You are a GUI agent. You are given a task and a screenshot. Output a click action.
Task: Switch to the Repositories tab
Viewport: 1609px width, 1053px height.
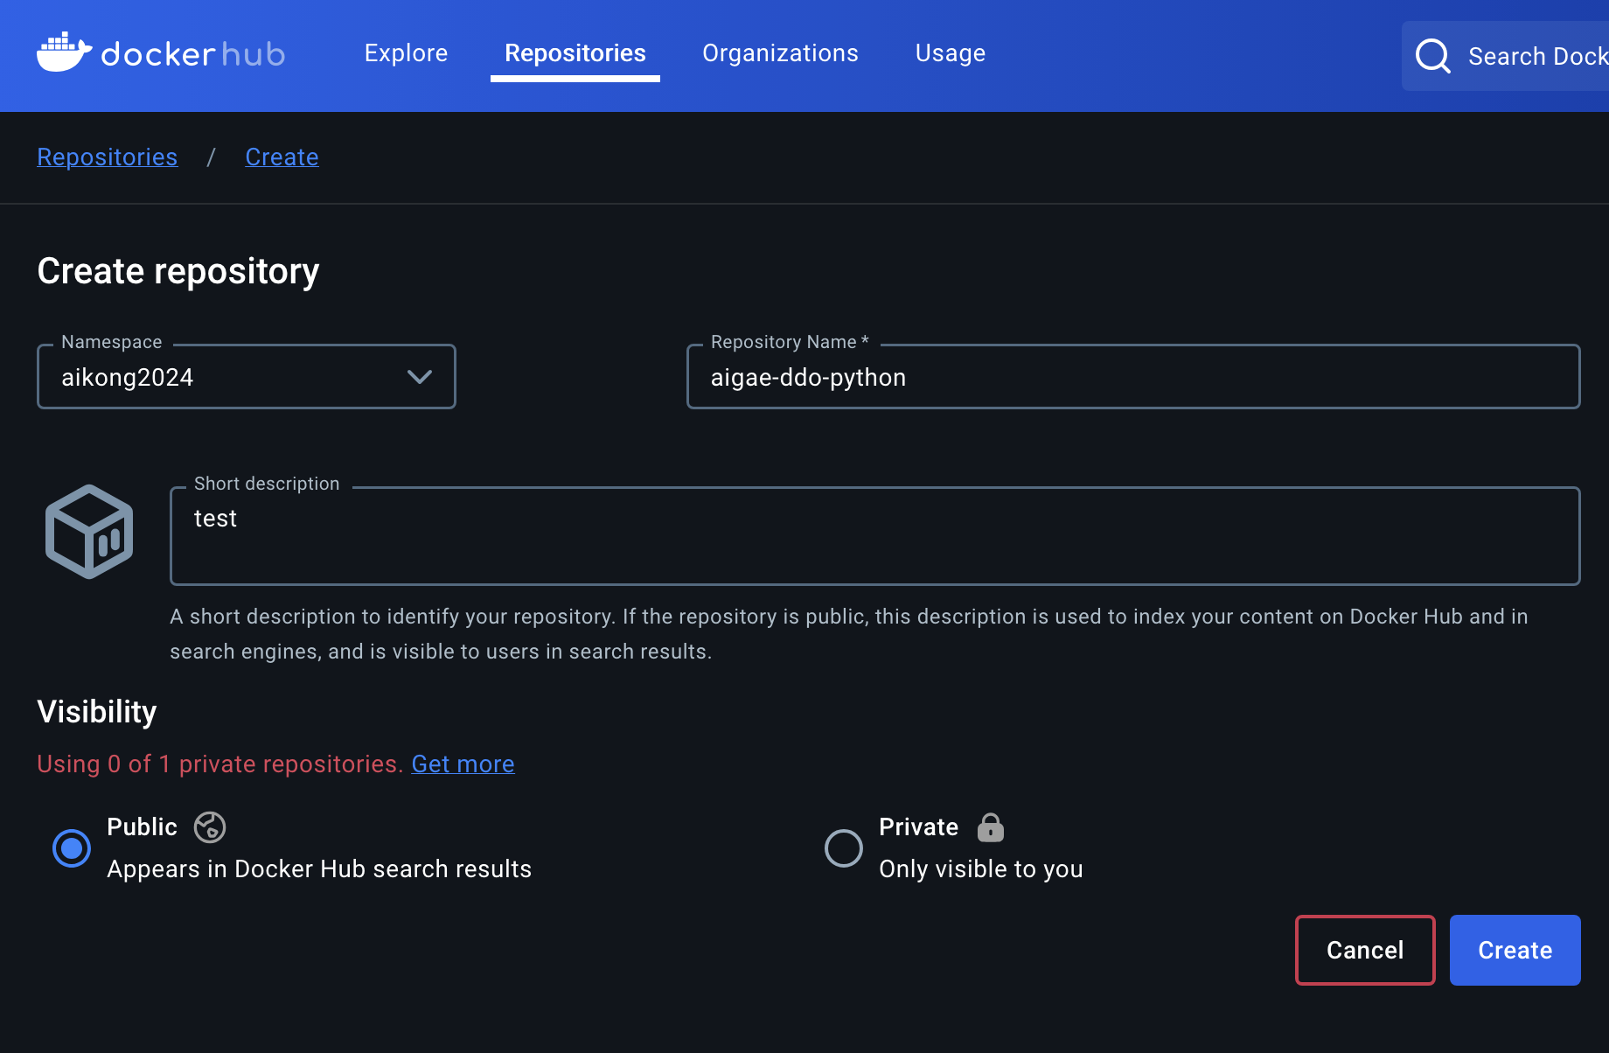575,53
